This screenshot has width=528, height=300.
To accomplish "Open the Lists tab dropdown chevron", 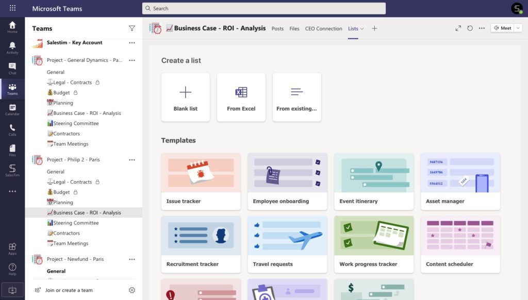I will click(x=362, y=29).
